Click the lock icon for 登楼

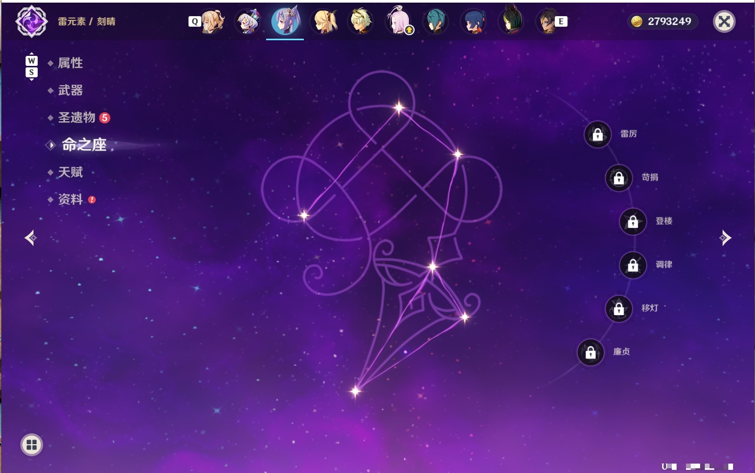(x=633, y=221)
